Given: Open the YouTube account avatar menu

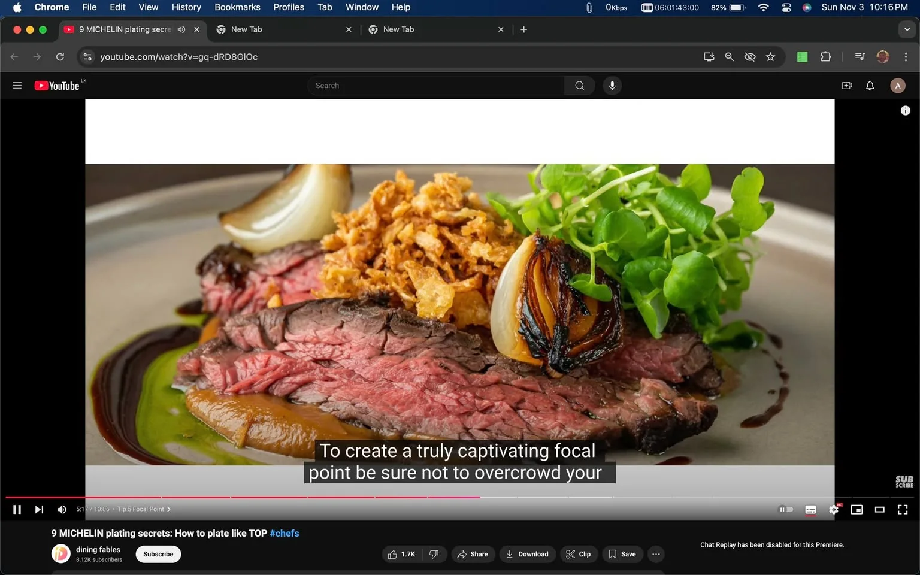Looking at the screenshot, I should tap(898, 86).
